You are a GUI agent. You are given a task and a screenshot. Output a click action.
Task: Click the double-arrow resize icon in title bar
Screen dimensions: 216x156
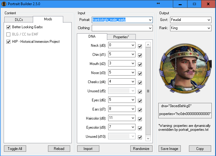(x=158, y=3)
